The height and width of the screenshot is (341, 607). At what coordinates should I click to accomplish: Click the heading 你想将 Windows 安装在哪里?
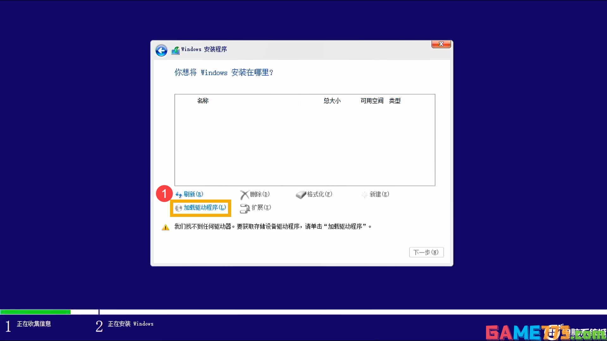[x=224, y=73]
